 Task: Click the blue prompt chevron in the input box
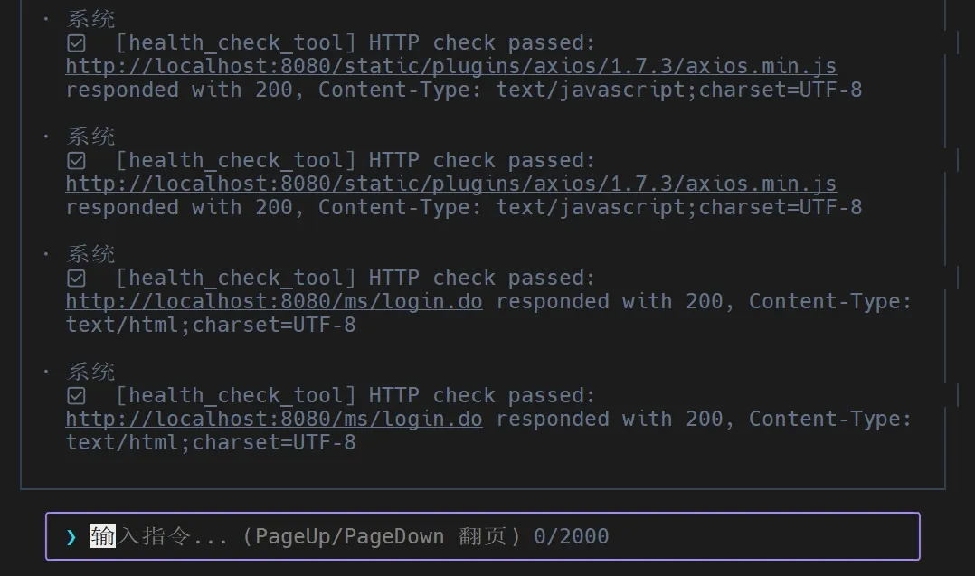(71, 537)
